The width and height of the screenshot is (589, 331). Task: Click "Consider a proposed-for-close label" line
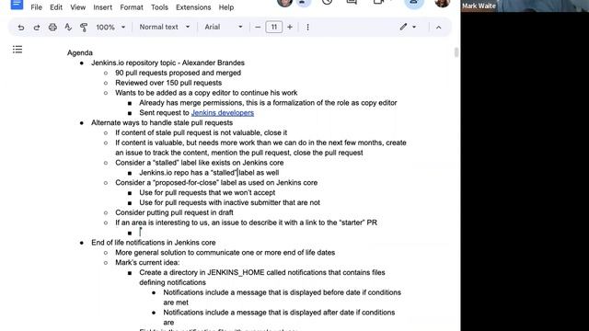pos(216,182)
